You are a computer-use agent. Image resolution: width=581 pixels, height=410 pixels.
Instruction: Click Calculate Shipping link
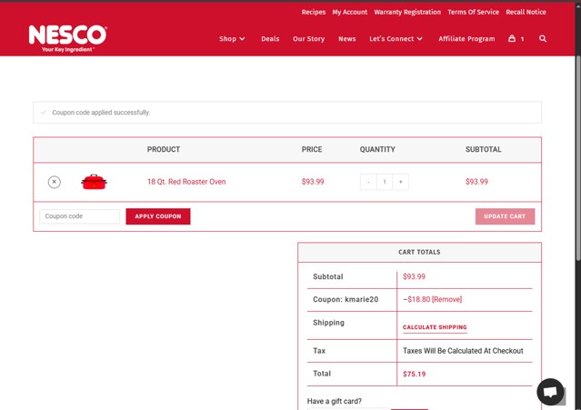435,327
